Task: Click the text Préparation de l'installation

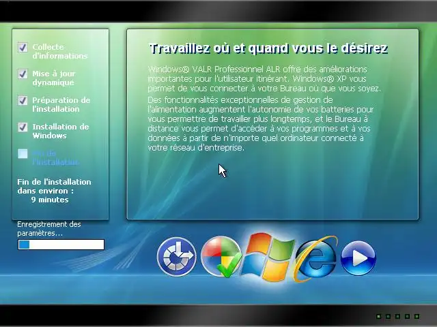Action: (x=61, y=104)
